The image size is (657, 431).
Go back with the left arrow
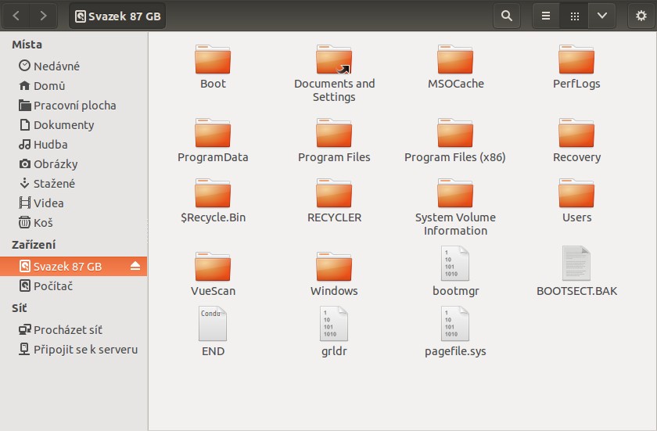[17, 16]
